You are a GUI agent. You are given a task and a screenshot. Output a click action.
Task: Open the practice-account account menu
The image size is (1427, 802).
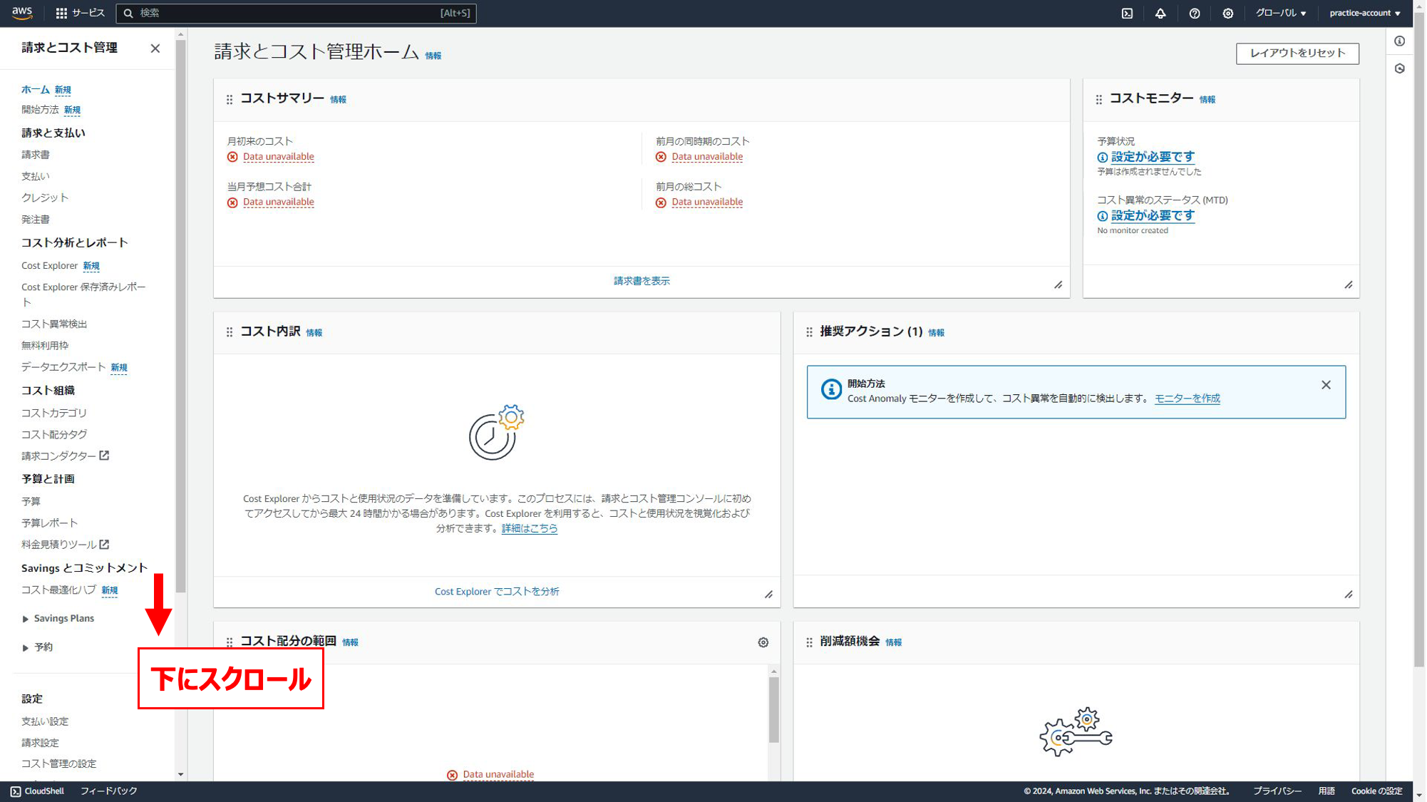tap(1364, 13)
